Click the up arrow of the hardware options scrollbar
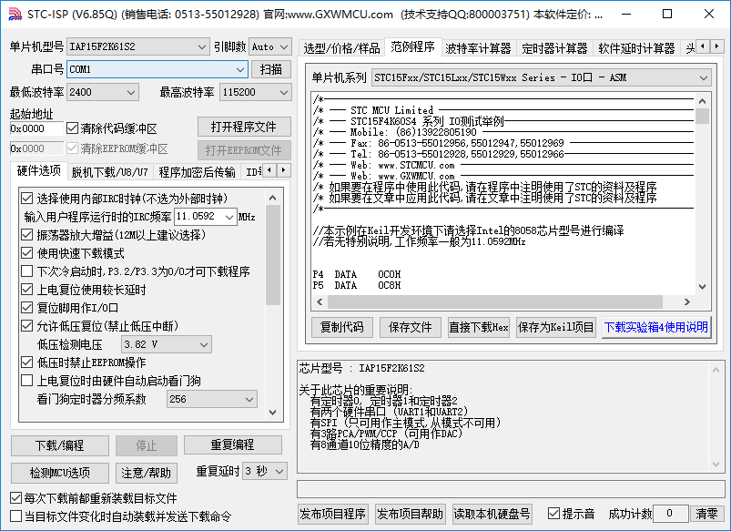The height and width of the screenshot is (531, 731). (x=273, y=198)
